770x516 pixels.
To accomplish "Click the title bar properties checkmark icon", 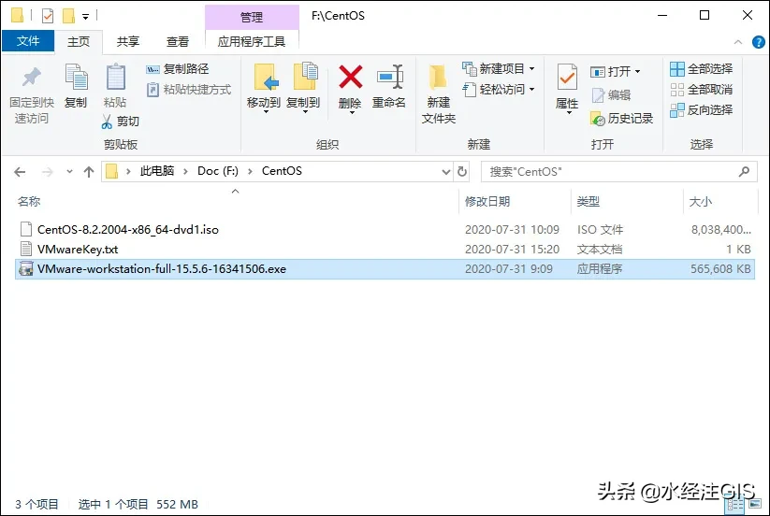I will click(48, 16).
